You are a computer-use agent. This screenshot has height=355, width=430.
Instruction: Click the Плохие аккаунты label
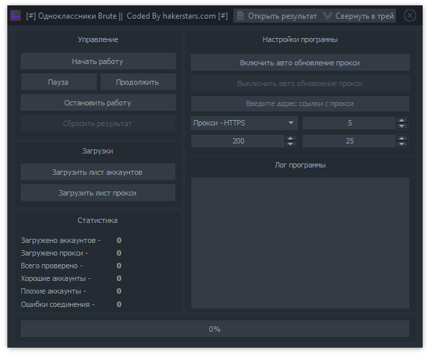pos(53,291)
